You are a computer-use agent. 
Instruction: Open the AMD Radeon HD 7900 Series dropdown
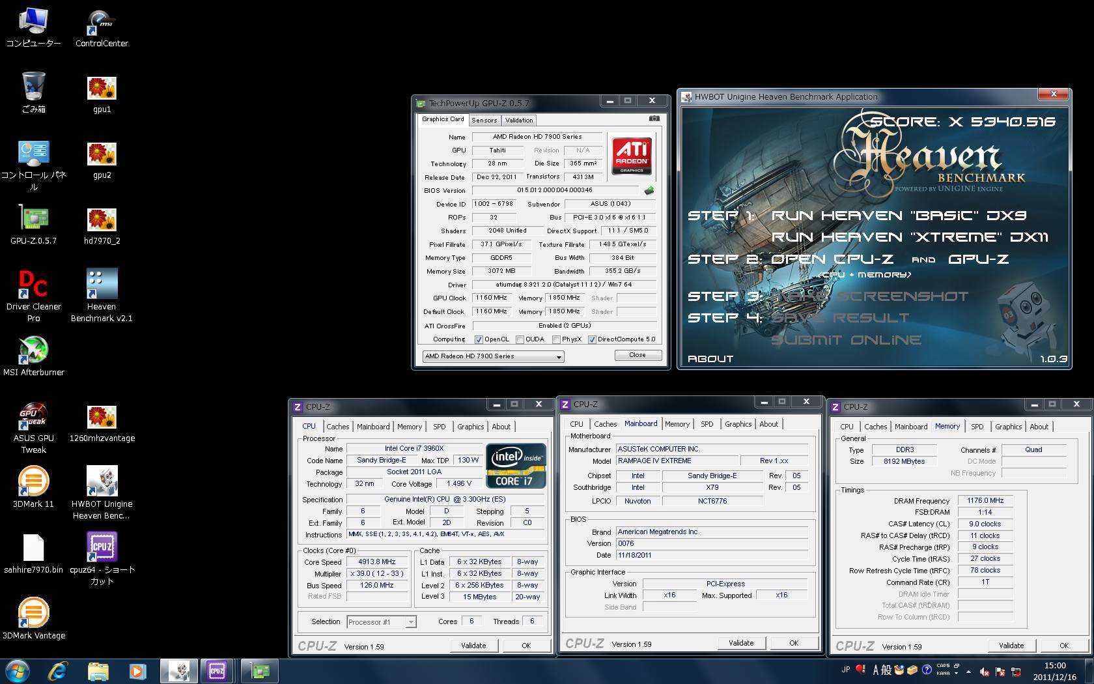[493, 356]
